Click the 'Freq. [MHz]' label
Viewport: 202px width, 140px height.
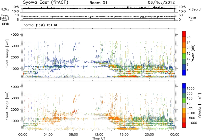click(x=5, y=17)
